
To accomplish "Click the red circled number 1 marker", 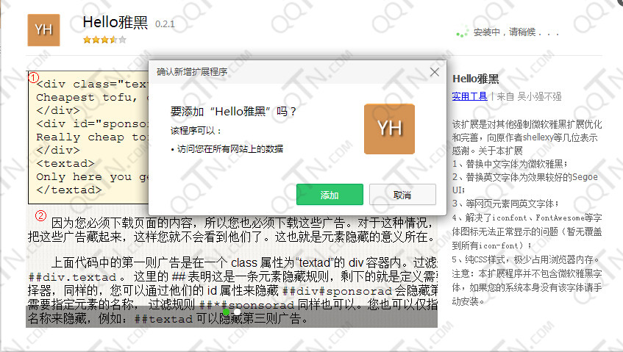I will point(33,76).
